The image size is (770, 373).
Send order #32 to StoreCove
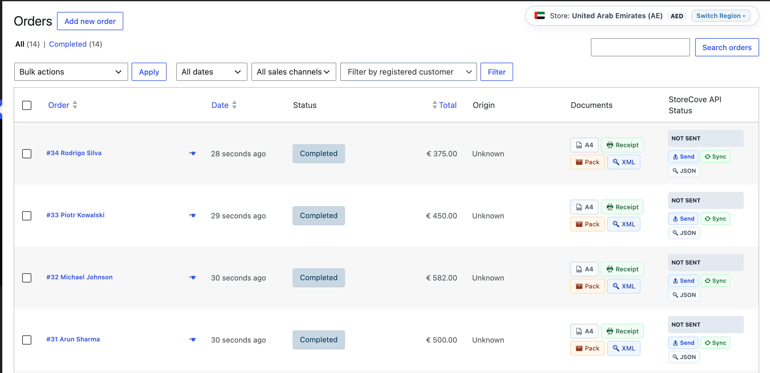tap(683, 281)
